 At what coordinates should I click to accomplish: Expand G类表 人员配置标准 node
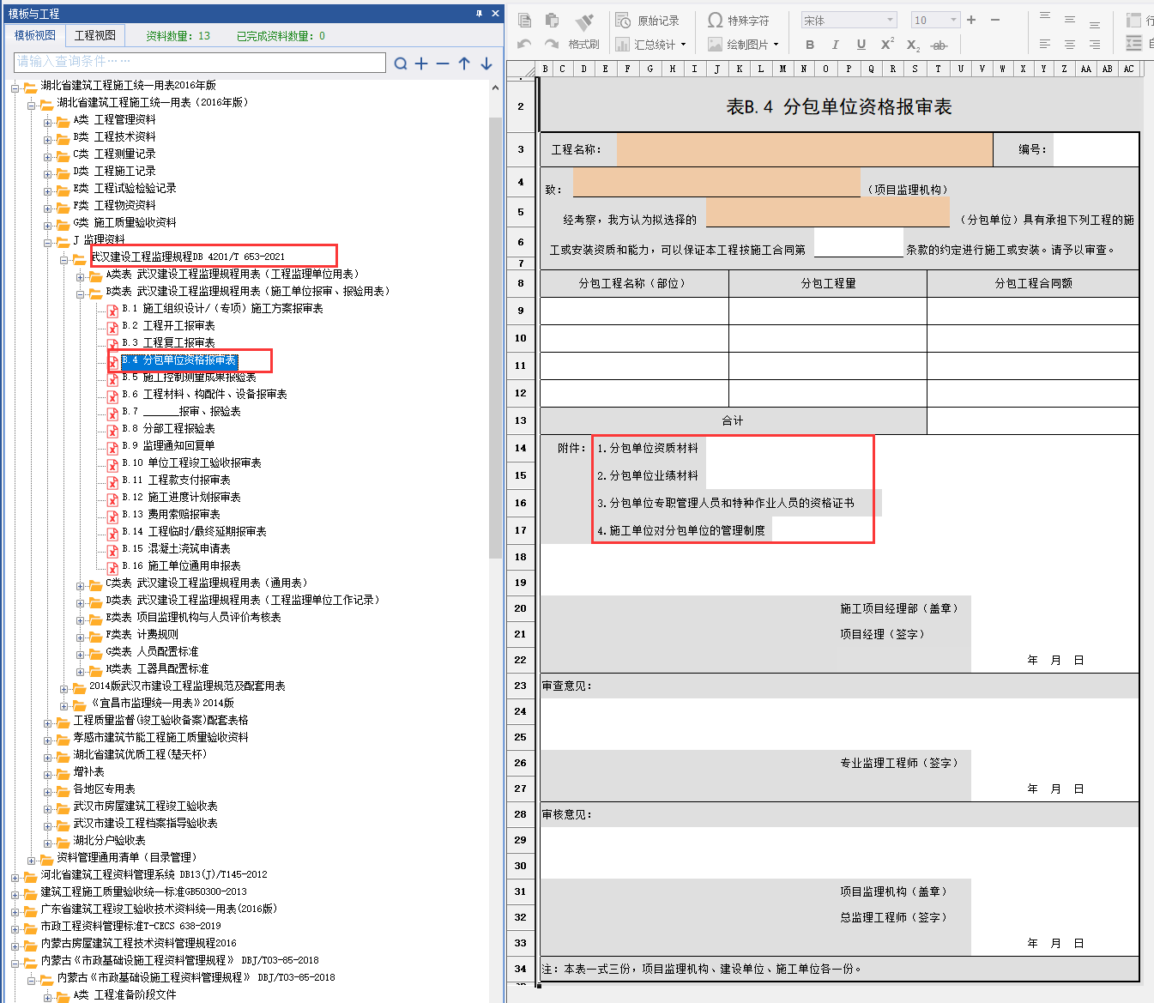pyautogui.click(x=81, y=653)
